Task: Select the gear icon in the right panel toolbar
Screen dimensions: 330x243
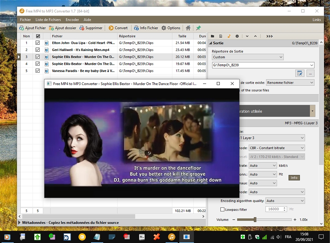Action: point(237,36)
